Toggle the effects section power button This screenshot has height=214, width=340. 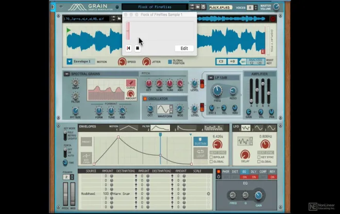click(218, 176)
